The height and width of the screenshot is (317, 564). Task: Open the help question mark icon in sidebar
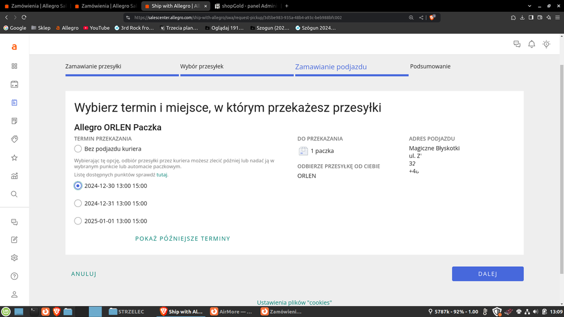(x=14, y=276)
